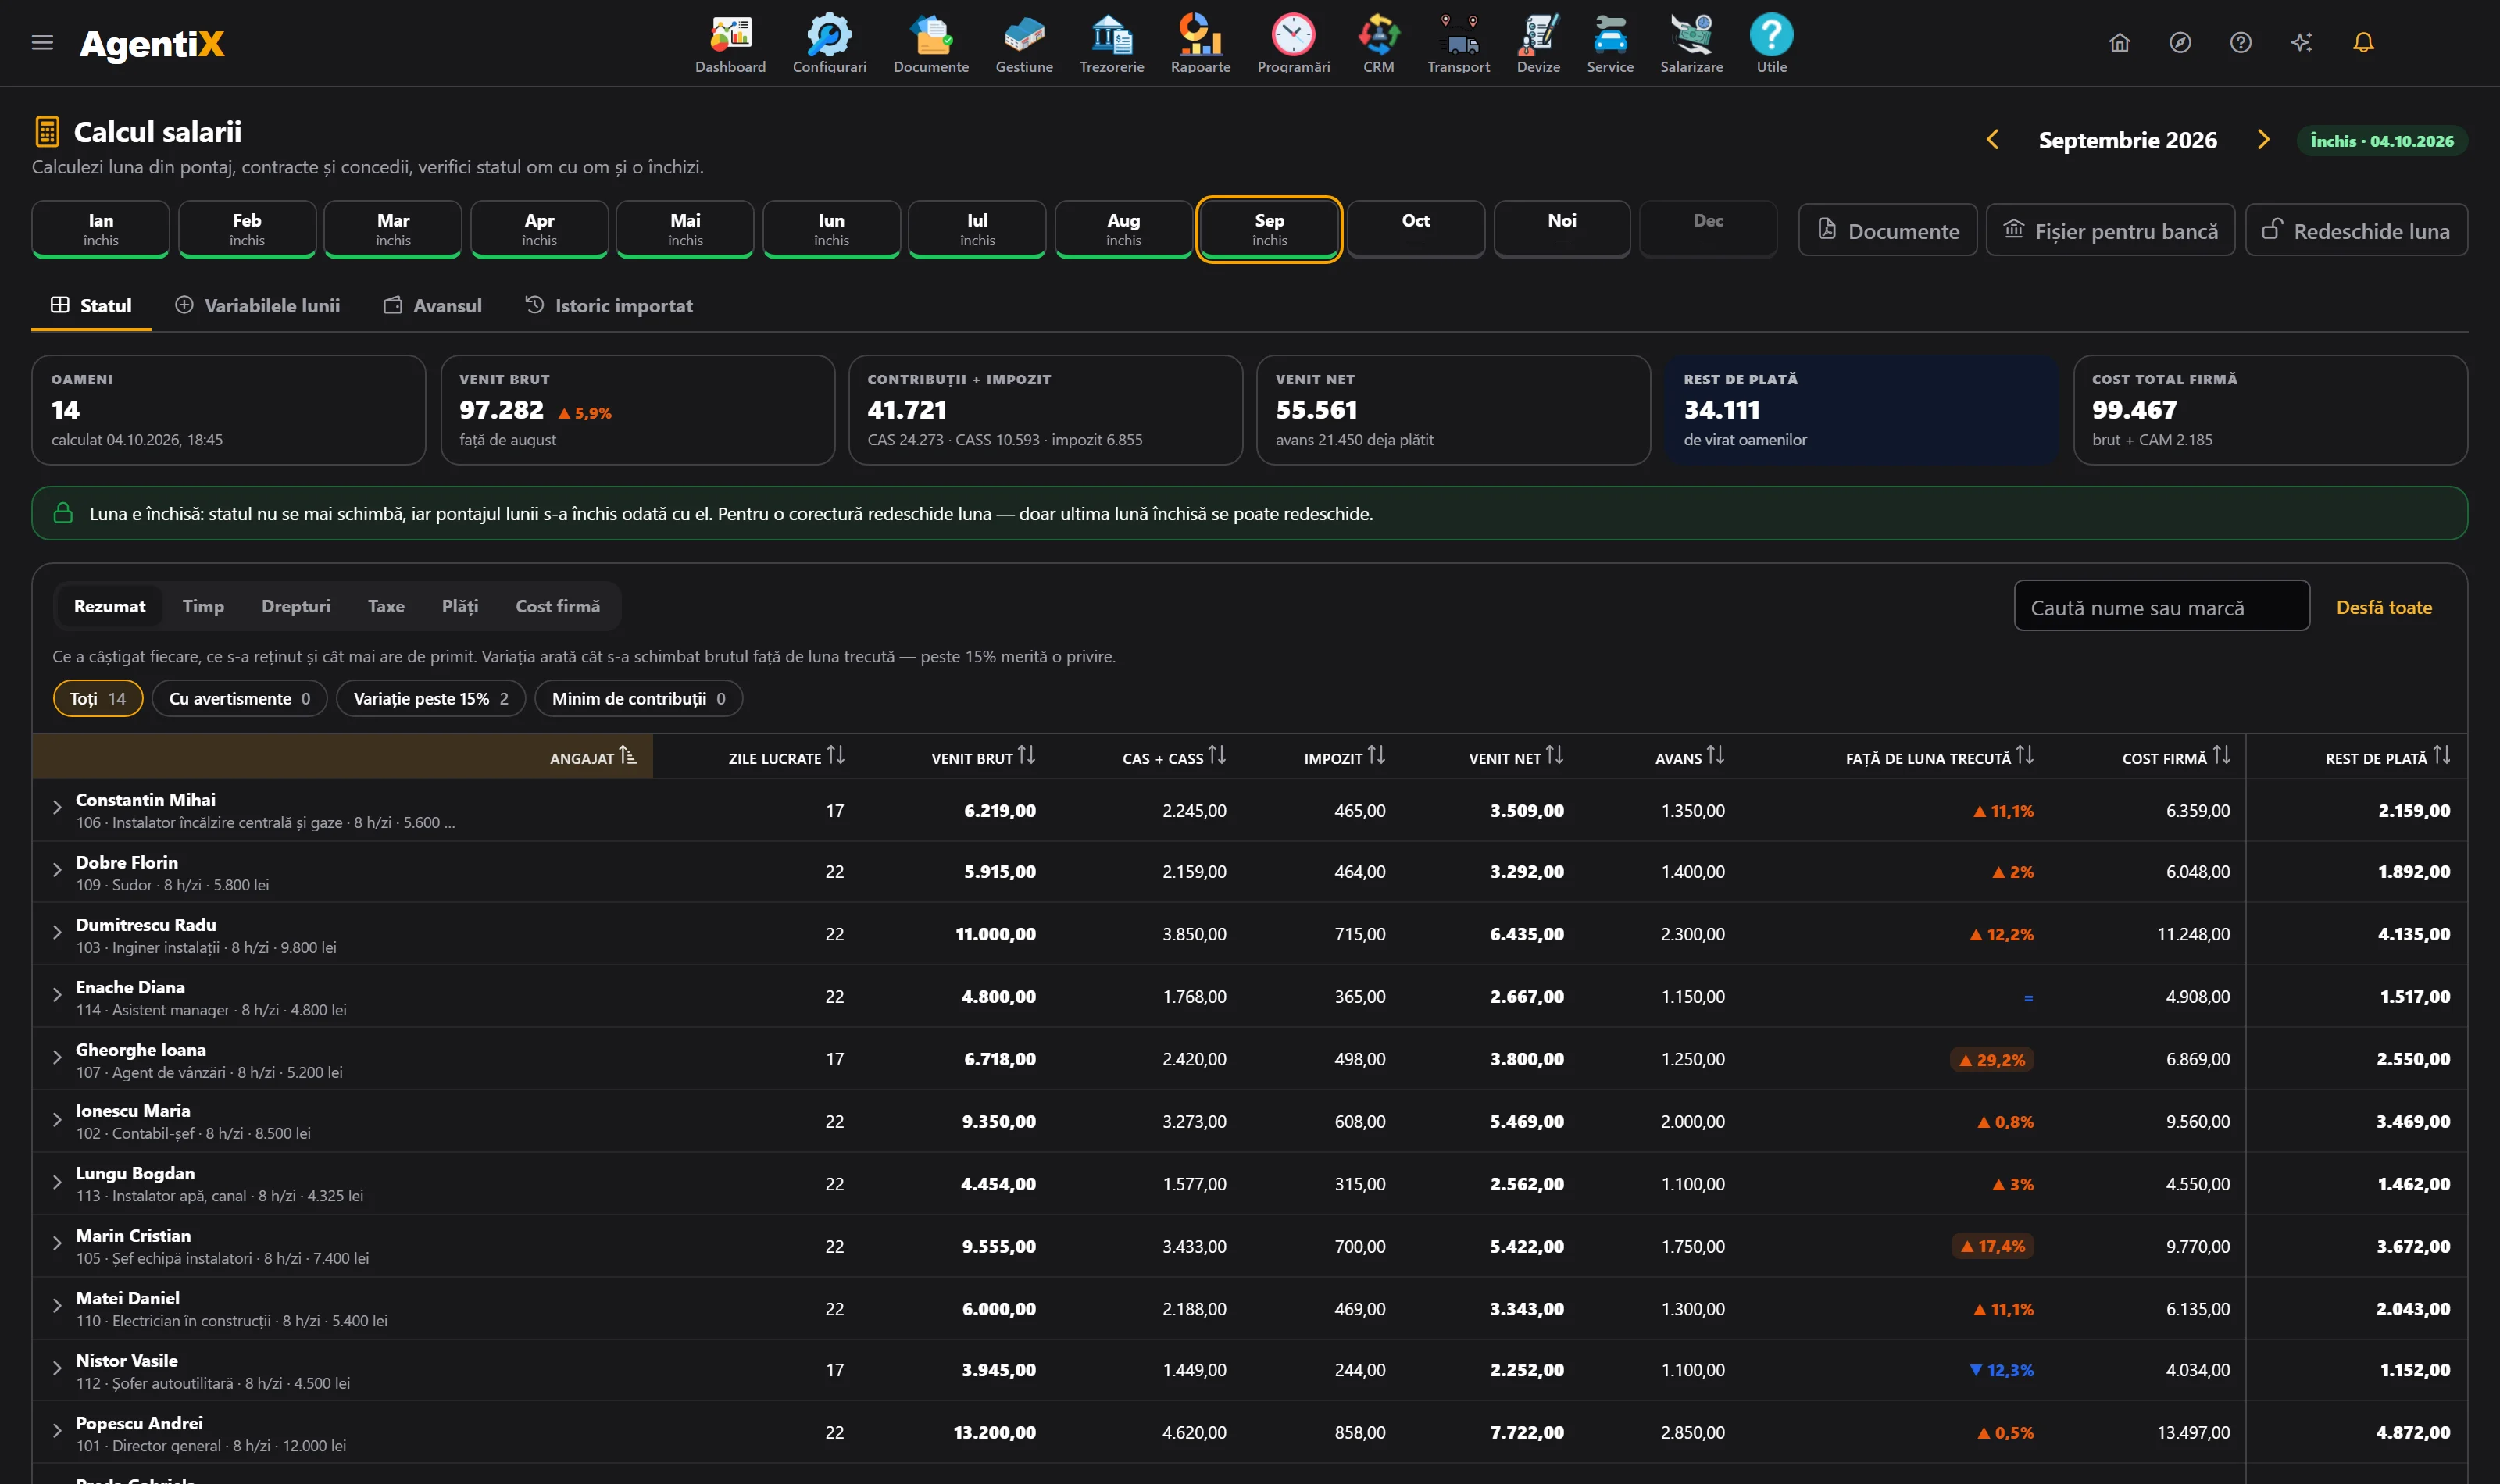Image resolution: width=2500 pixels, height=1484 pixels.
Task: Filter by Variație peste 15% chip
Action: [x=431, y=698]
